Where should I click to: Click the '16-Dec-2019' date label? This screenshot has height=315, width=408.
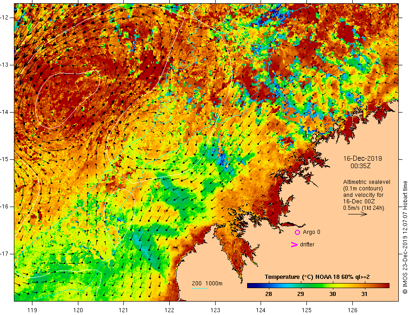pos(363,158)
